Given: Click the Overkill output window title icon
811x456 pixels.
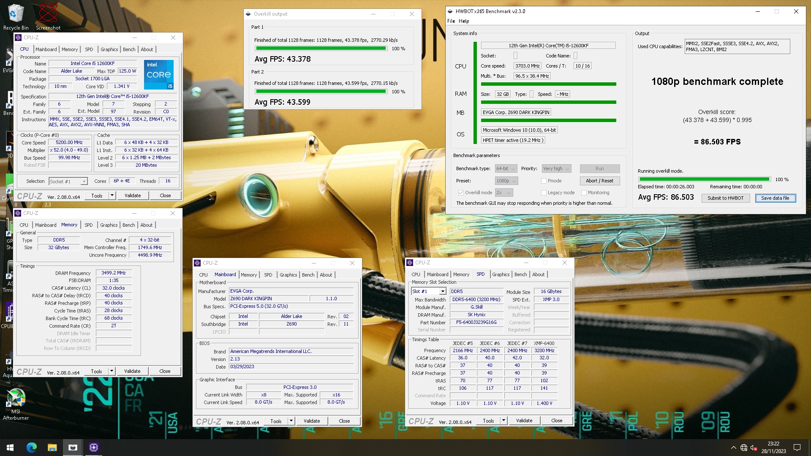Looking at the screenshot, I should click(248, 14).
